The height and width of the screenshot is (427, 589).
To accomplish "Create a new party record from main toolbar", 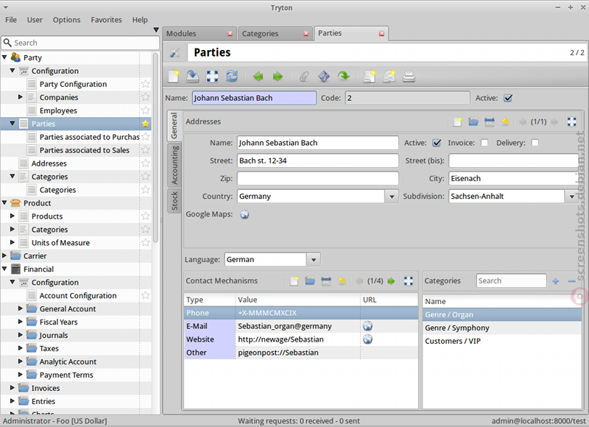I will [174, 77].
